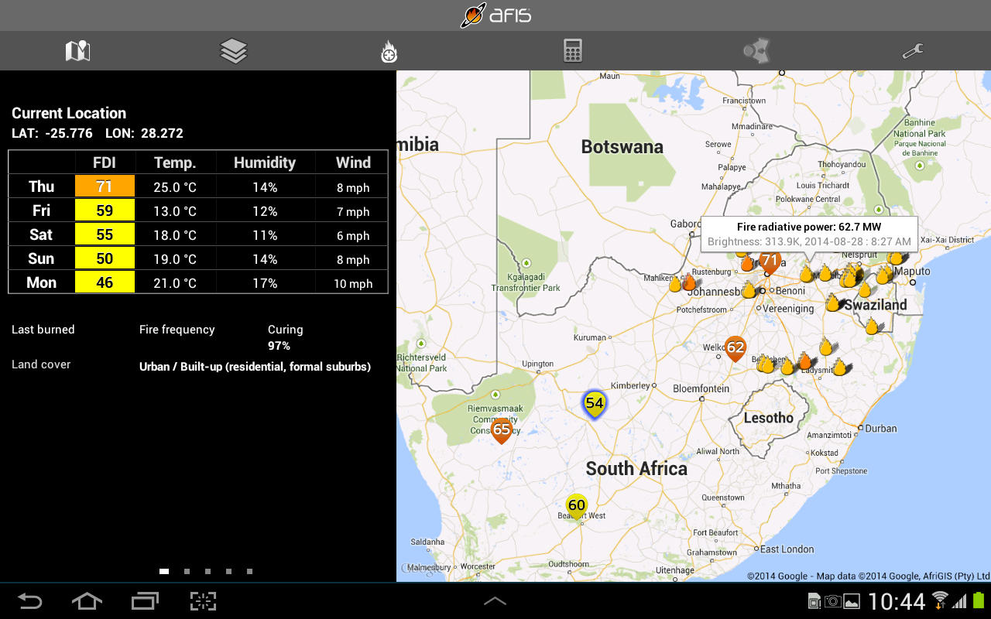Expand the bottom bar up chevron
This screenshot has height=619, width=991.
coord(495,601)
